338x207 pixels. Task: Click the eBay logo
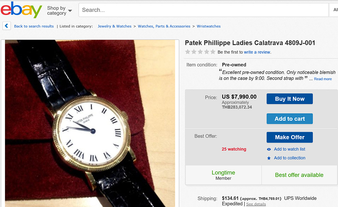pos(21,10)
